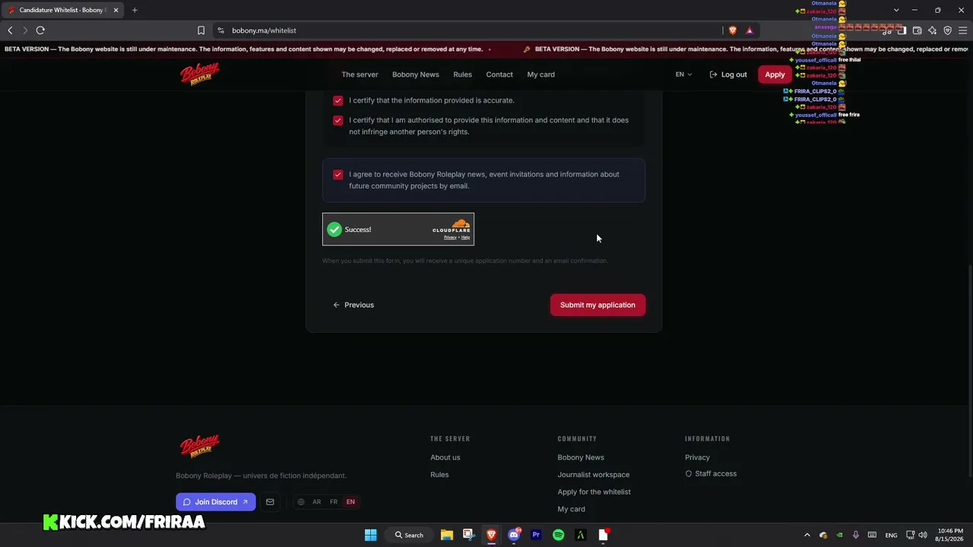973x547 pixels.
Task: Go back using the browser back arrow
Action: tap(10, 30)
